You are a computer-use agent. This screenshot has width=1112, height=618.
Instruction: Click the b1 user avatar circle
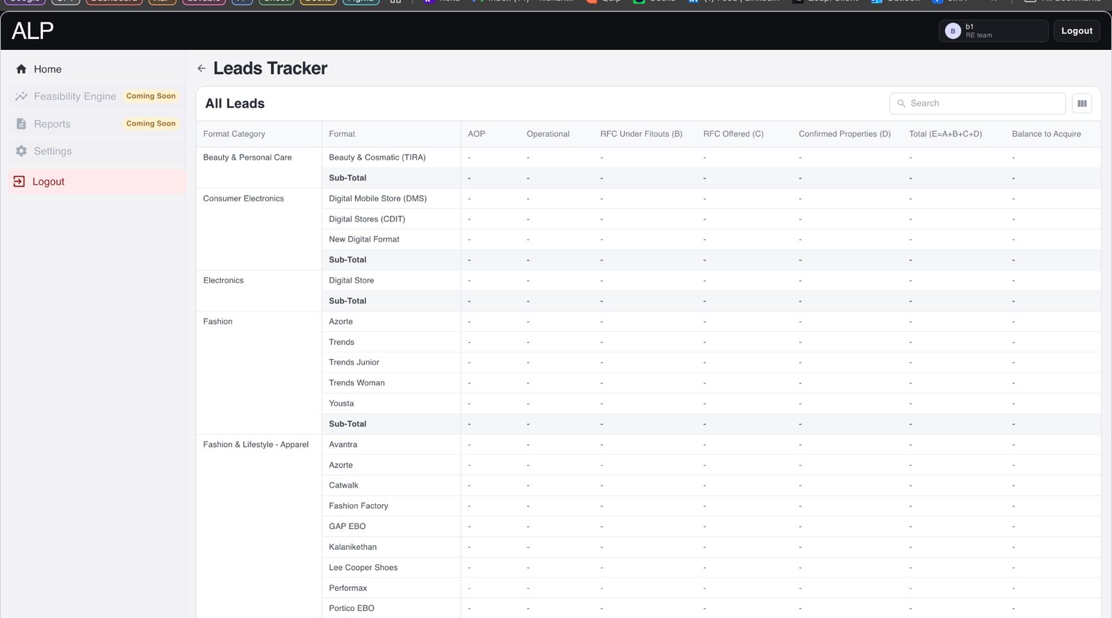click(x=953, y=31)
